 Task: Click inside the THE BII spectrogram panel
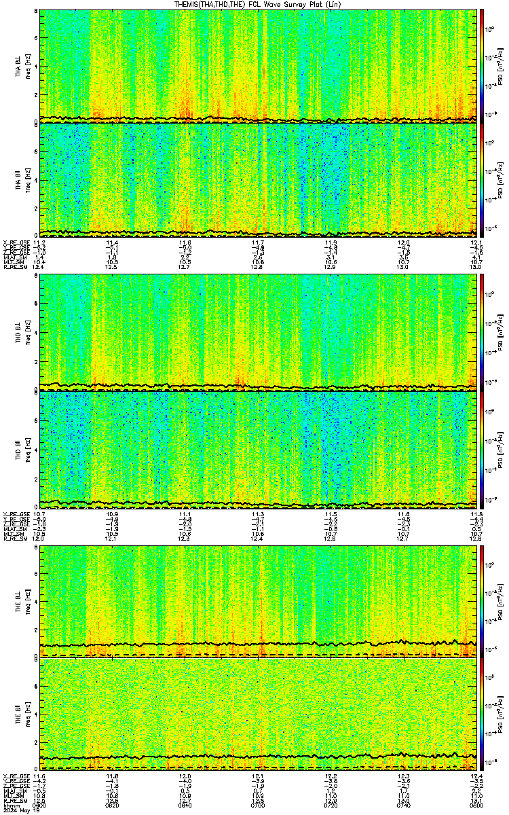point(259,714)
